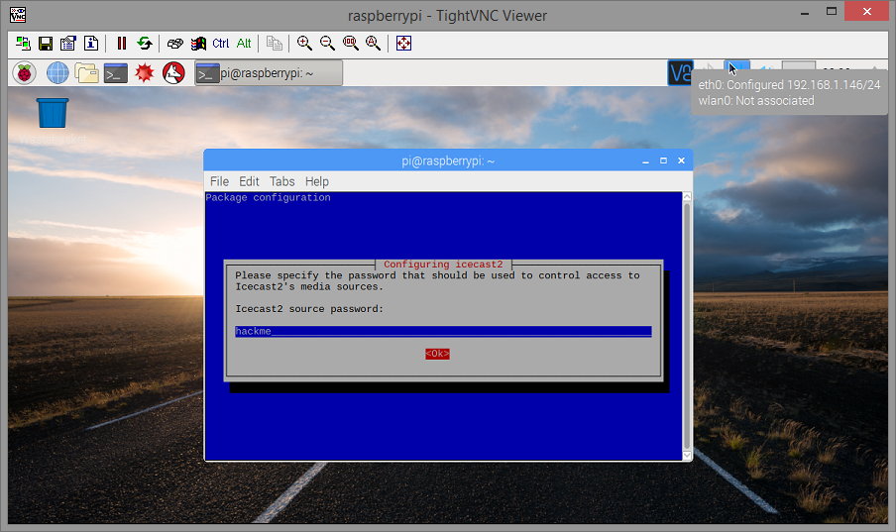Click the terminal window iconify button
Image resolution: width=896 pixels, height=532 pixels.
coord(645,161)
